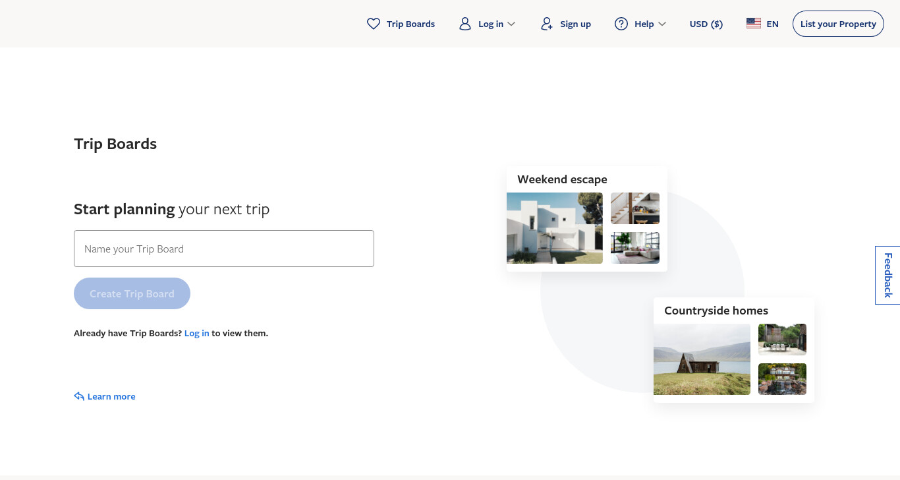Click the living room thumbnail in Weekend escape
This screenshot has height=480, width=900.
click(x=635, y=248)
